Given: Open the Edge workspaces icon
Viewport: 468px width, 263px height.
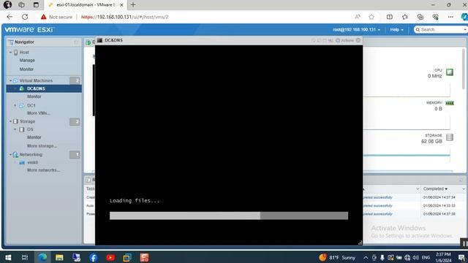Looking at the screenshot, I should click(21, 5).
